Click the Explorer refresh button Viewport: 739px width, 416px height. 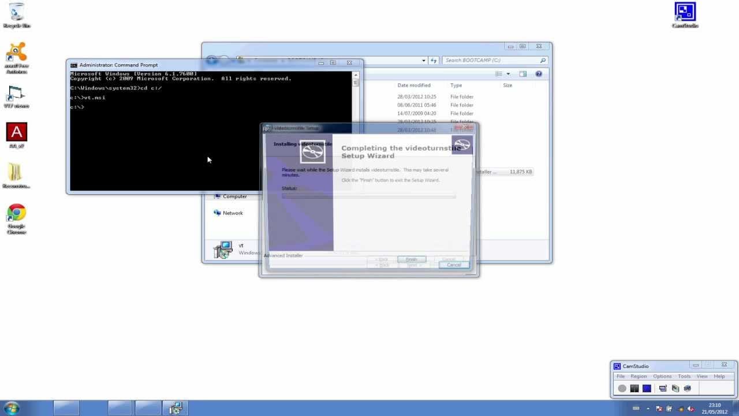pos(434,60)
